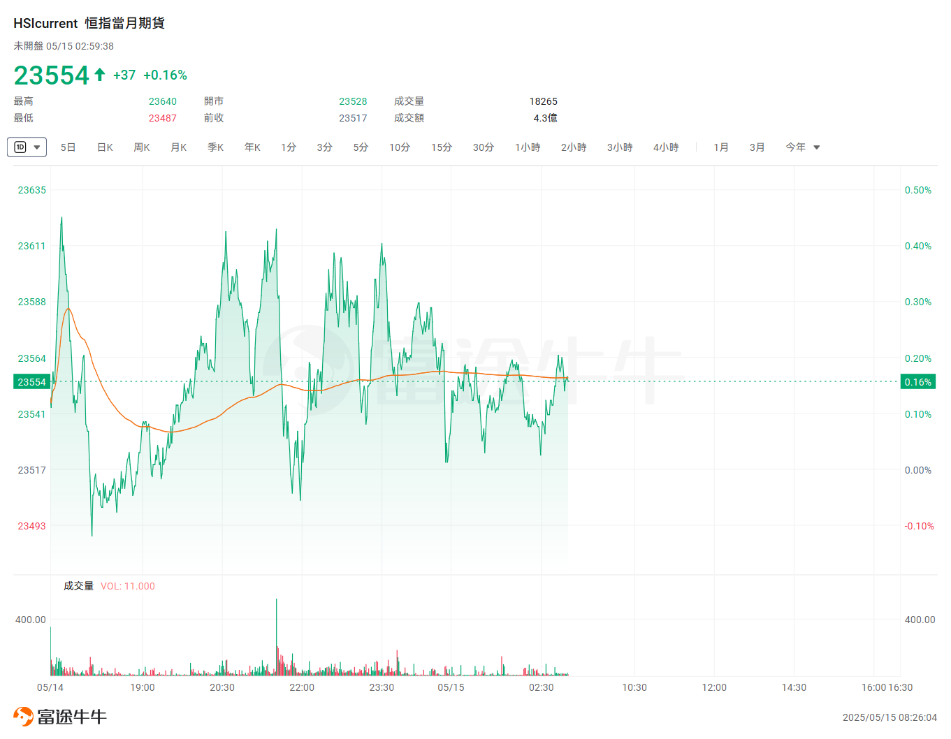The height and width of the screenshot is (739, 951).
Task: Show the 1月 range
Action: pos(721,147)
